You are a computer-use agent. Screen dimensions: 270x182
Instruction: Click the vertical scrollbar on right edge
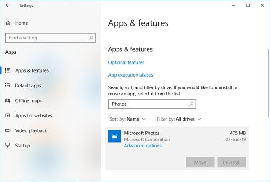(269, 82)
